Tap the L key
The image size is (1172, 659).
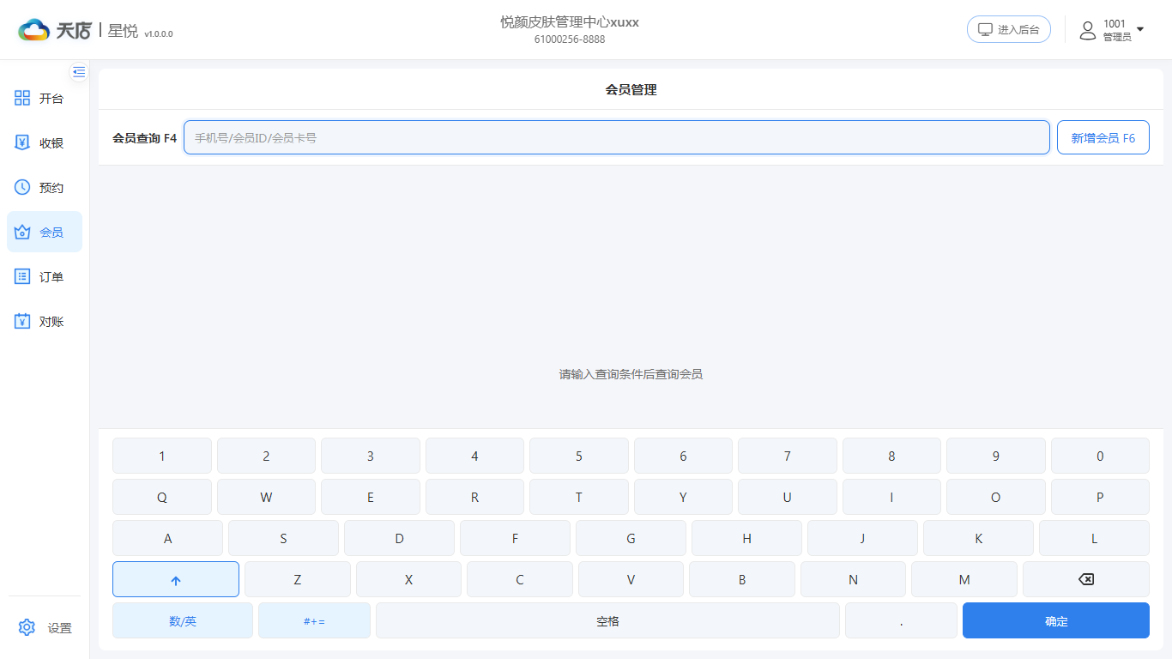click(x=1094, y=538)
